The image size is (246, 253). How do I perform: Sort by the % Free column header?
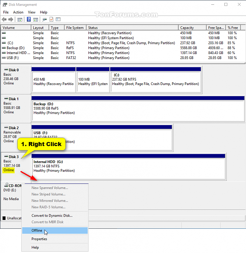click(233, 28)
